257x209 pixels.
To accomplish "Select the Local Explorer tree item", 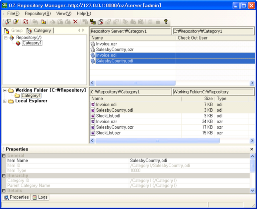I will [31, 101].
